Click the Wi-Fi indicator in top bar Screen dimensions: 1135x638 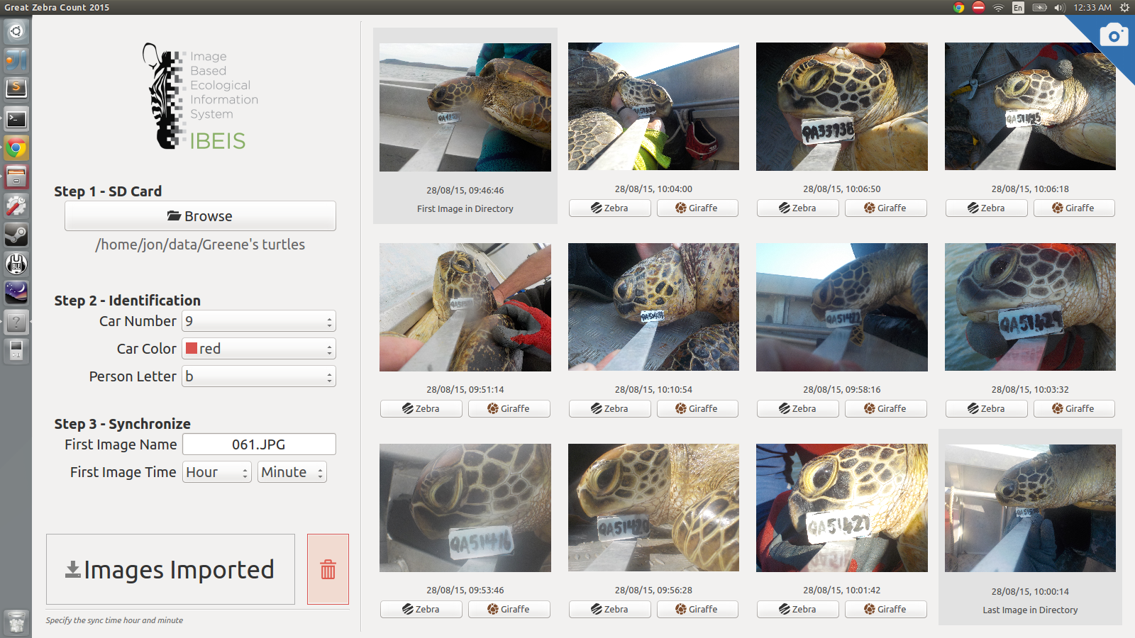pos(998,7)
